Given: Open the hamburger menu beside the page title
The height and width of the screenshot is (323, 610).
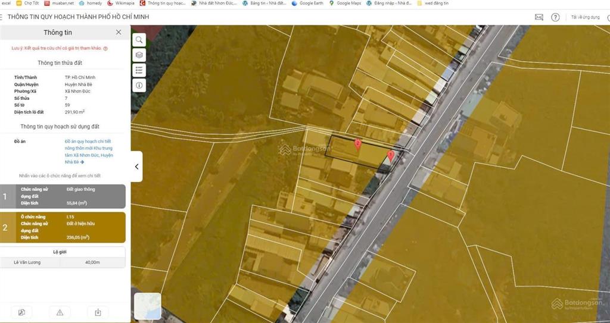Looking at the screenshot, I should [x=1, y=17].
